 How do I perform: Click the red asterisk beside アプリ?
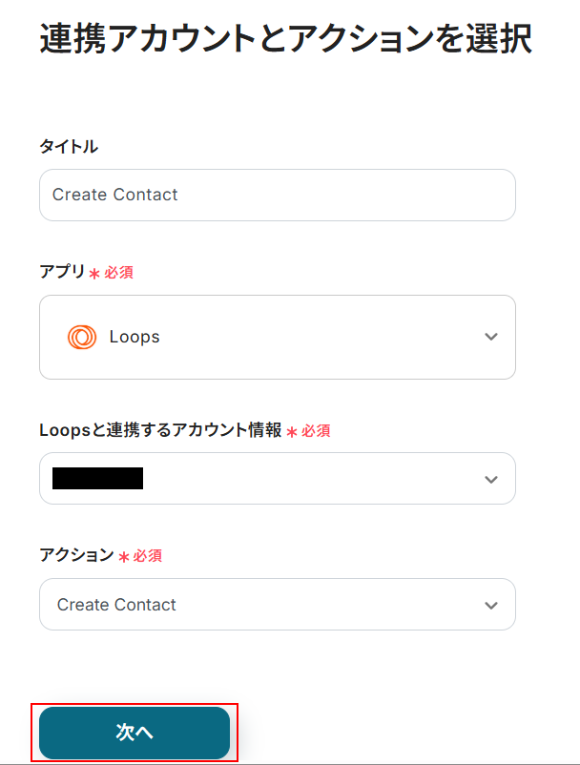click(94, 274)
